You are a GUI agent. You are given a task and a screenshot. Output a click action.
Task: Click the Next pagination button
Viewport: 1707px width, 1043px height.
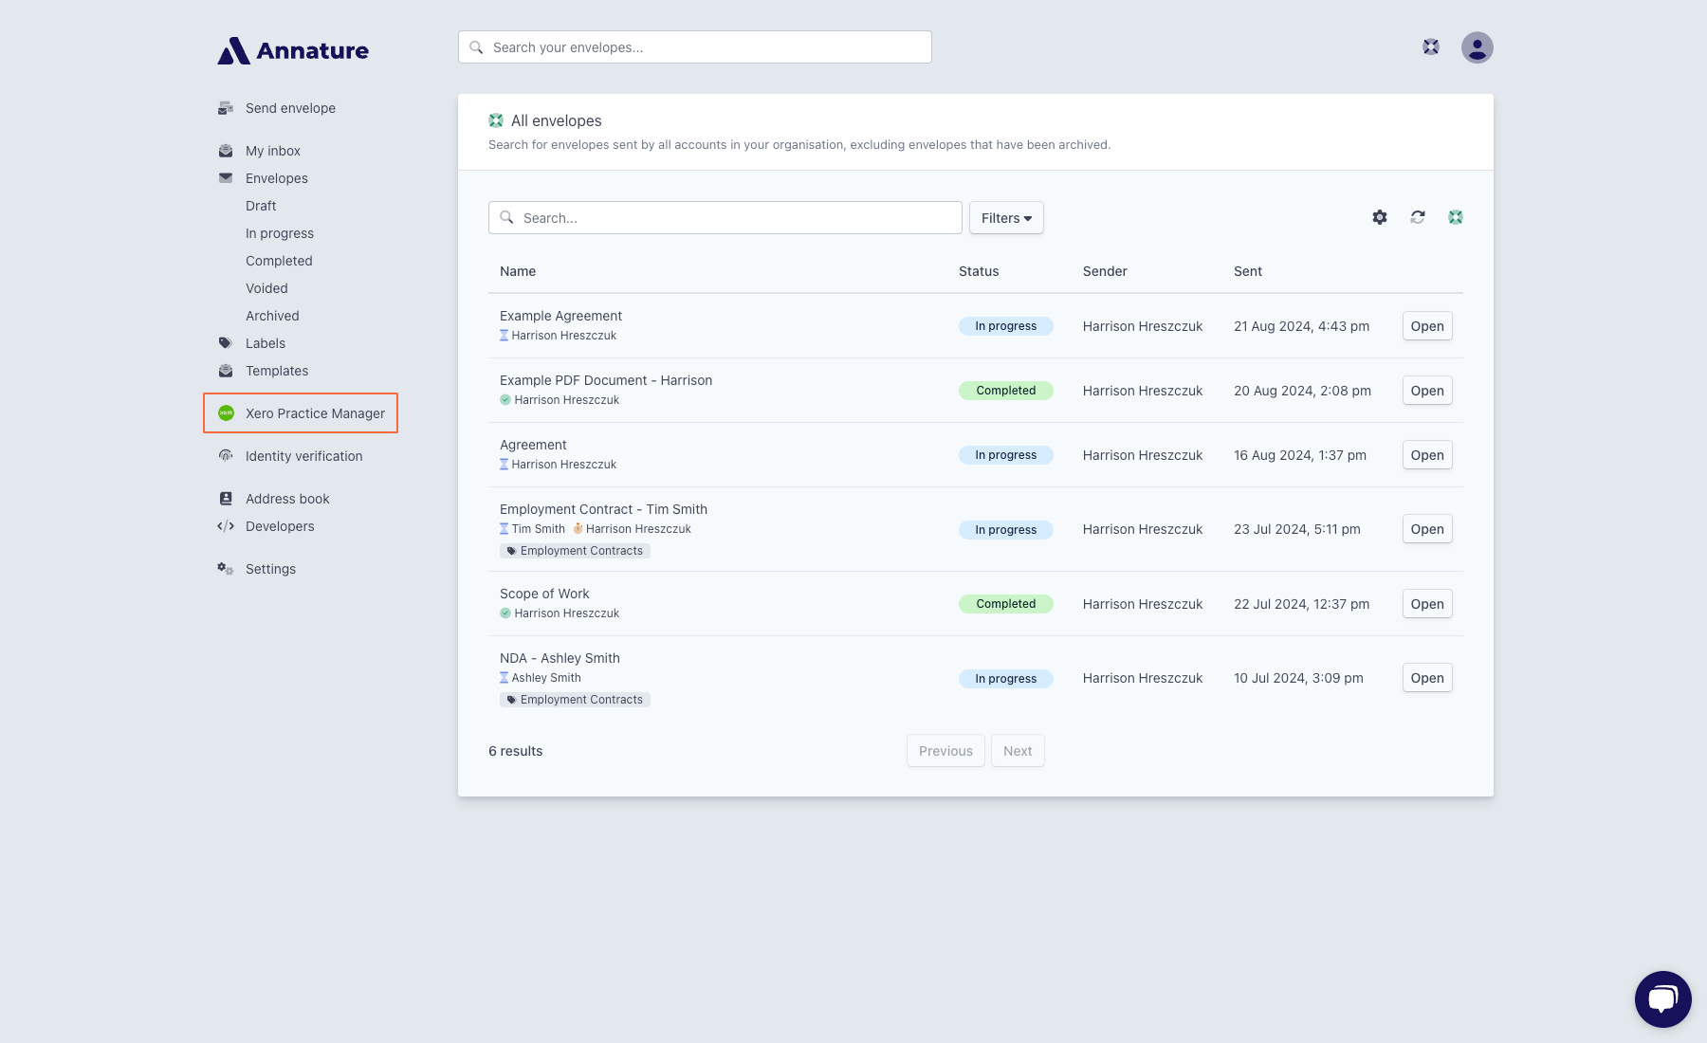coord(1018,750)
